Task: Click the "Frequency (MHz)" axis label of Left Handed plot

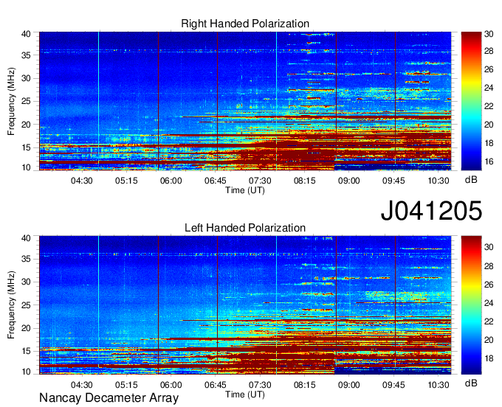Action: (x=11, y=305)
